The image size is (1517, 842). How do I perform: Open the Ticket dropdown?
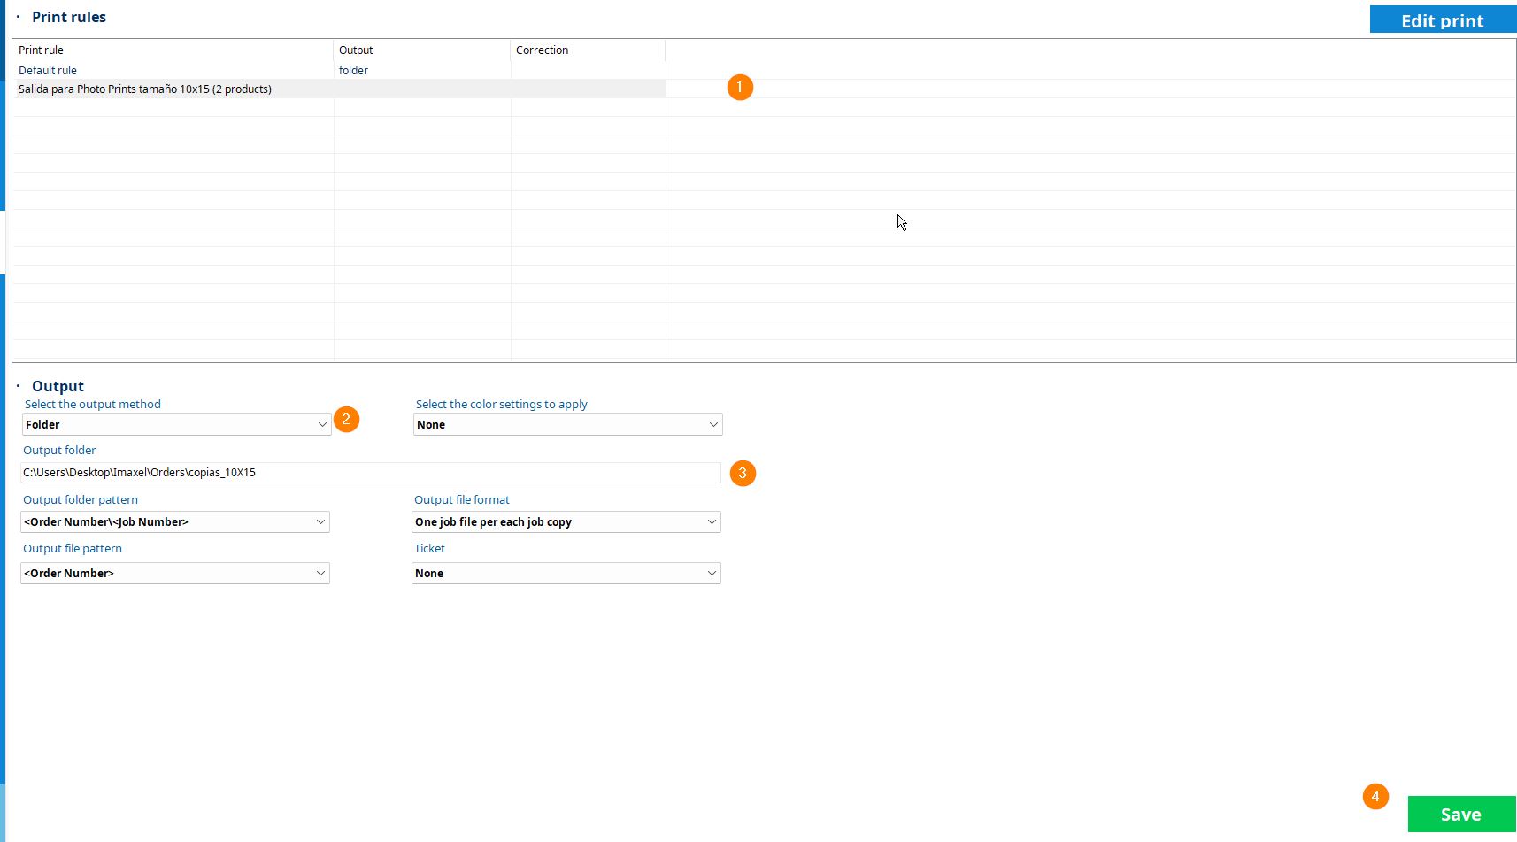tap(566, 574)
